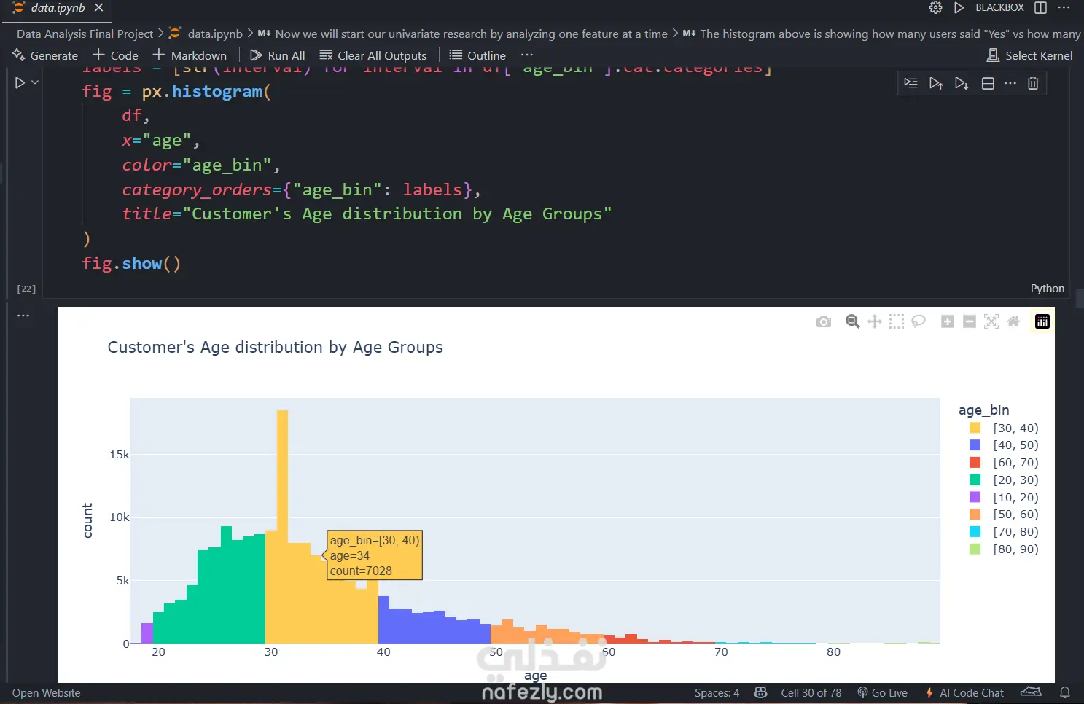This screenshot has width=1084, height=704.
Task: Open Select Kernel picker
Action: click(1029, 55)
